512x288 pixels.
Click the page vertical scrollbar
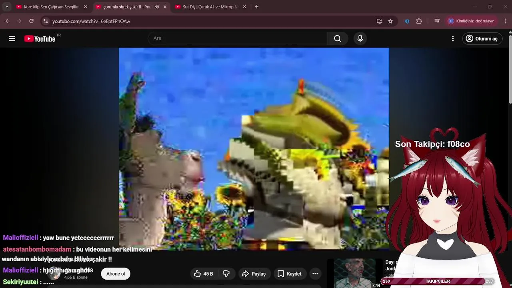click(510, 70)
